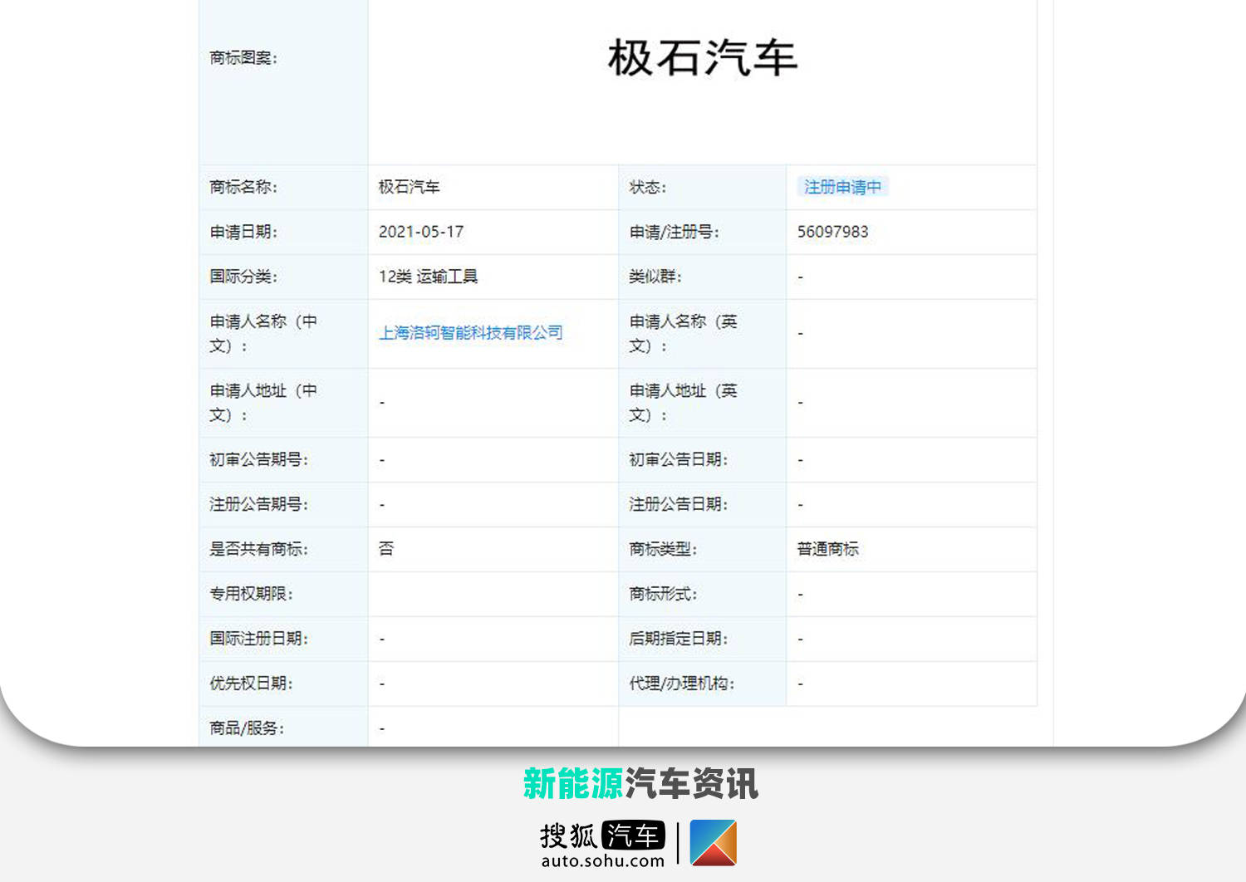Click the 国际分类 field label
Viewport: 1246px width, 882px height.
(243, 277)
